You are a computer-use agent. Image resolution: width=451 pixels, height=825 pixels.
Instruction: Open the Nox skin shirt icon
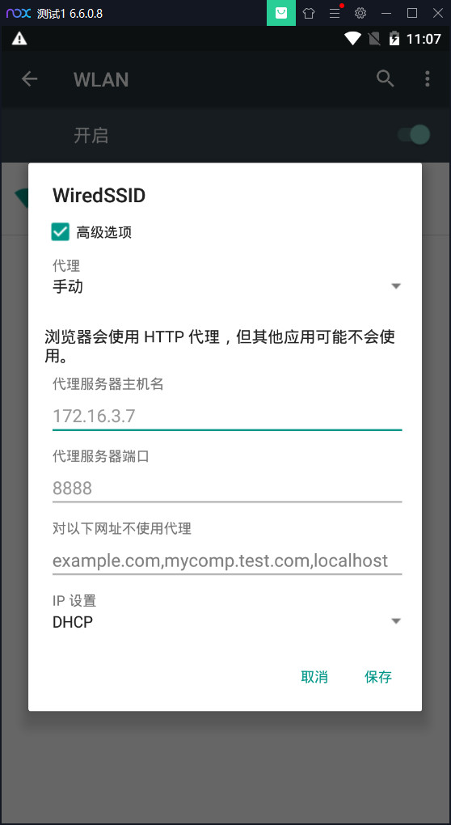click(309, 13)
